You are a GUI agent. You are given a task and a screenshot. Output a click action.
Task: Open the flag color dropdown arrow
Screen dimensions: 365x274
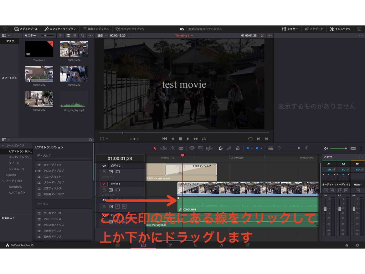click(x=252, y=148)
